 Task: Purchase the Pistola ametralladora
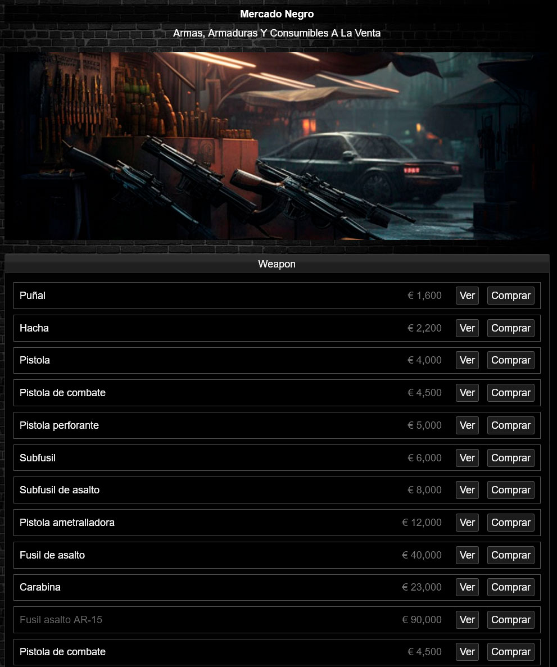(510, 523)
